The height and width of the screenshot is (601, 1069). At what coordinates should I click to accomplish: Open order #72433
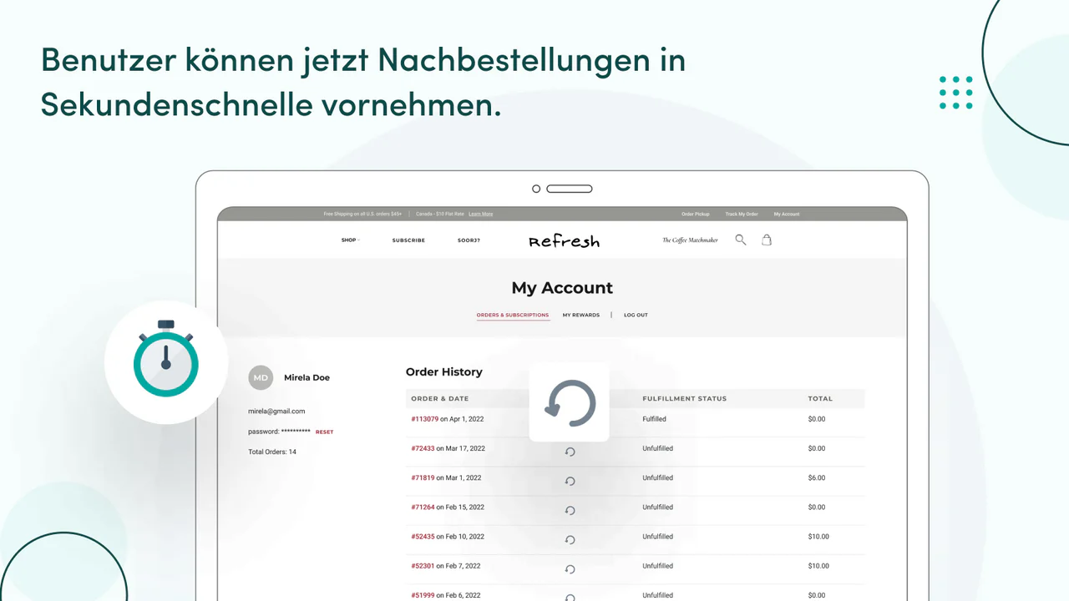pos(423,448)
